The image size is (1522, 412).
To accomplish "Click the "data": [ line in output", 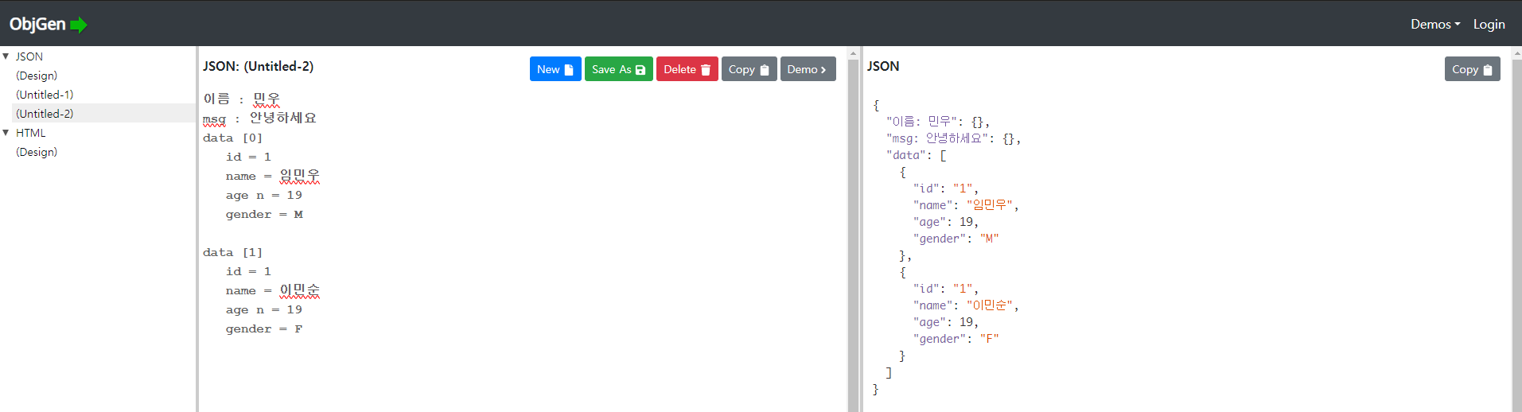I will click(x=917, y=155).
